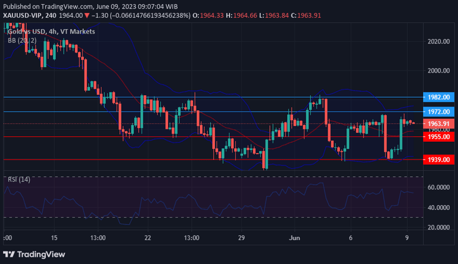
Task: Click the 22 date on time axis
Action: pyautogui.click(x=148, y=237)
